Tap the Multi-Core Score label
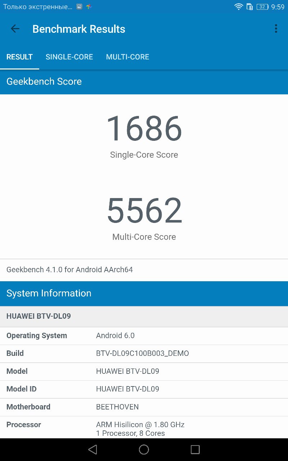Image resolution: width=288 pixels, height=461 pixels. pyautogui.click(x=144, y=237)
